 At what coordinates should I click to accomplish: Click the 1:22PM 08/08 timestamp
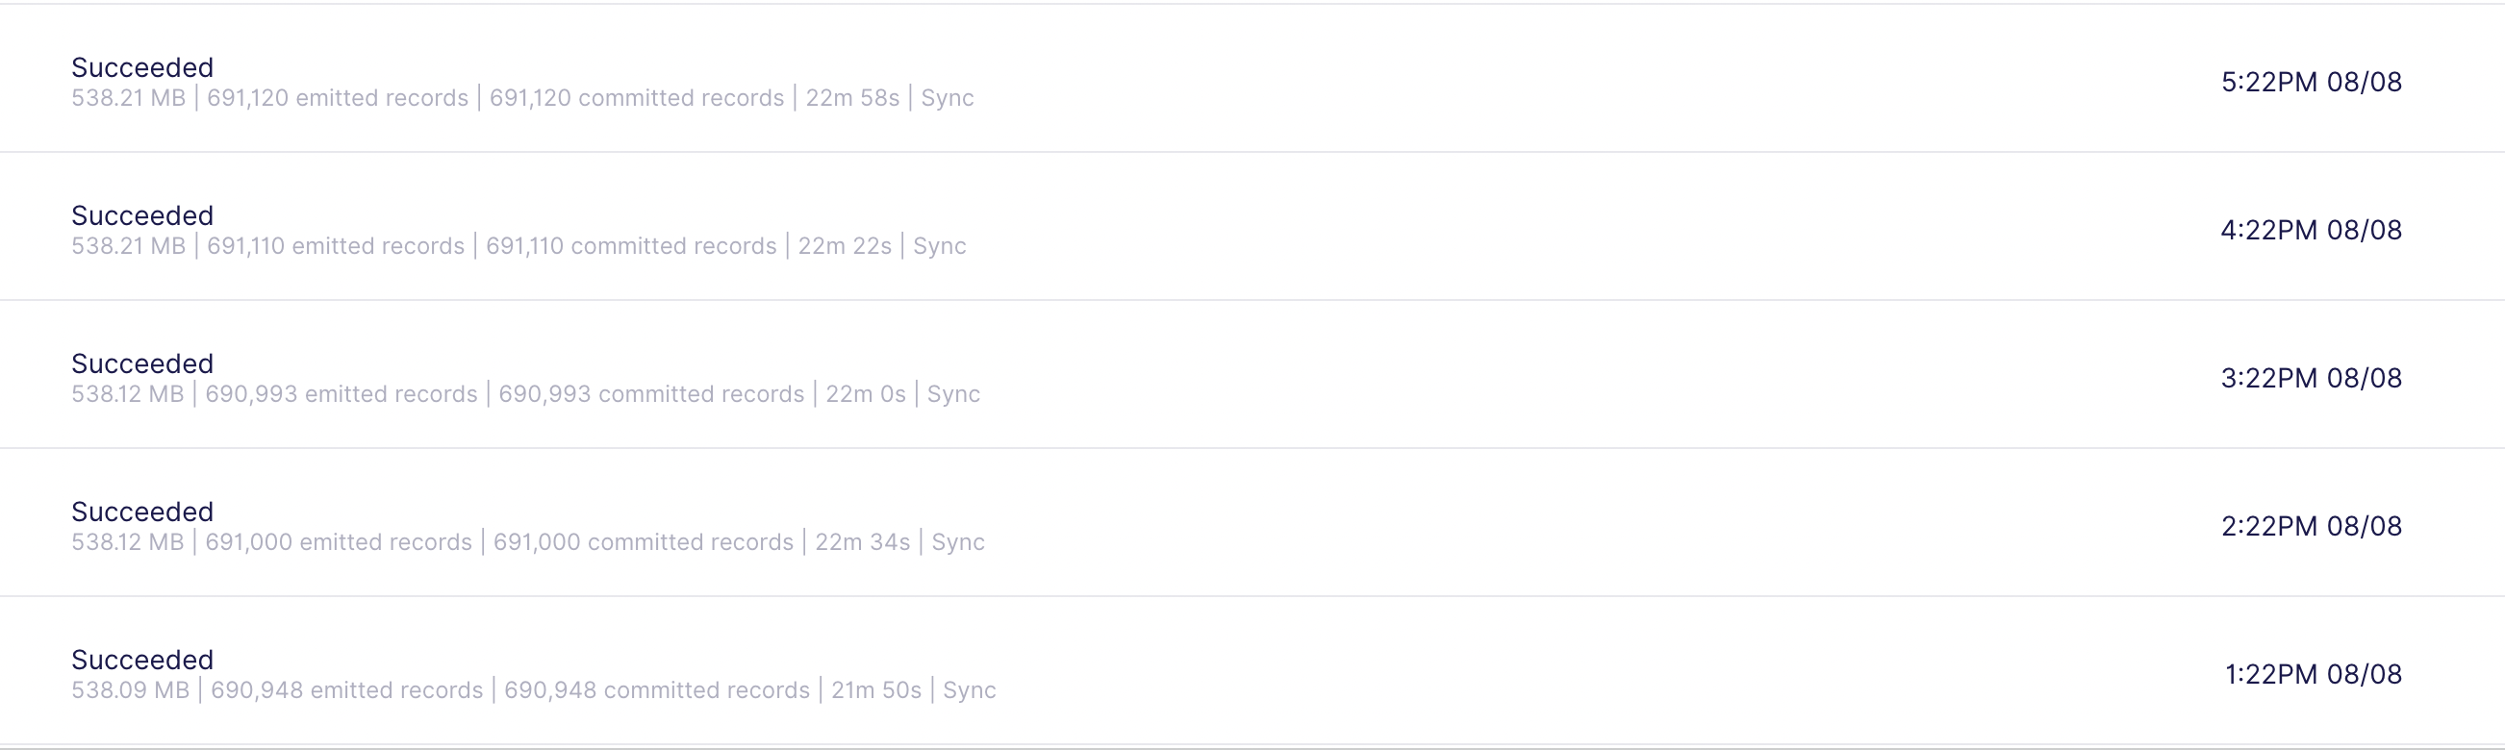pos(2314,673)
